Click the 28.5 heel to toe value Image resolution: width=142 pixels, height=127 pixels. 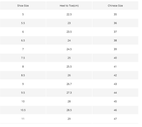coord(69,110)
